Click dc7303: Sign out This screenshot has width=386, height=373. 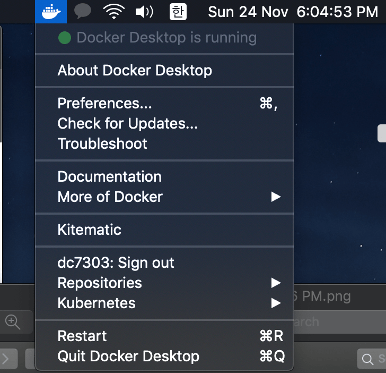pyautogui.click(x=164, y=262)
